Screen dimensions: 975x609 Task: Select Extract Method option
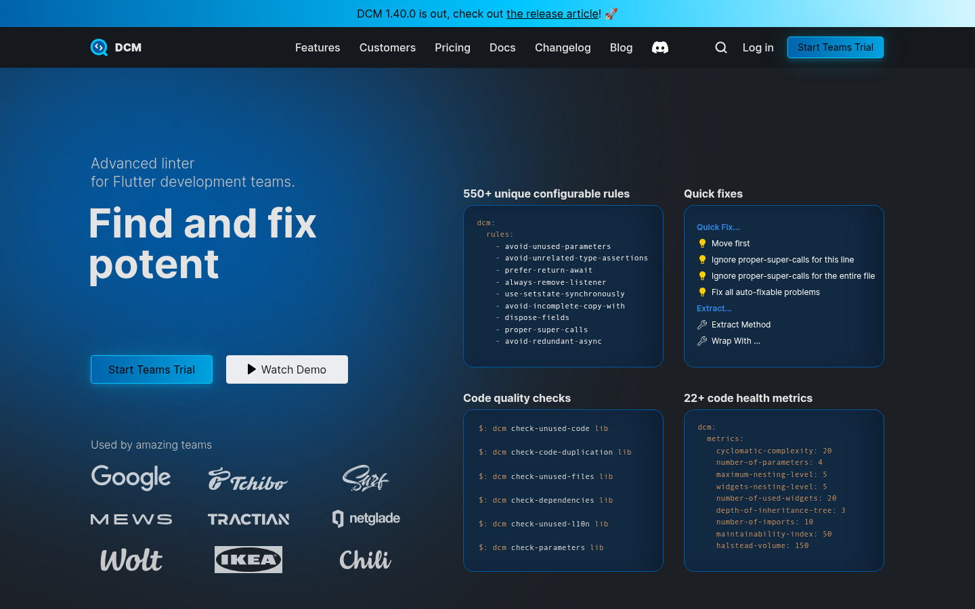click(741, 325)
